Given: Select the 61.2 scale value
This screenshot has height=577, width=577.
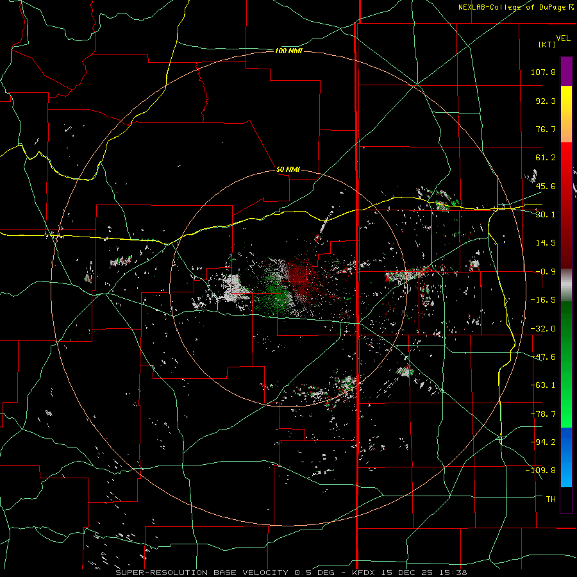Looking at the screenshot, I should click(x=546, y=158).
